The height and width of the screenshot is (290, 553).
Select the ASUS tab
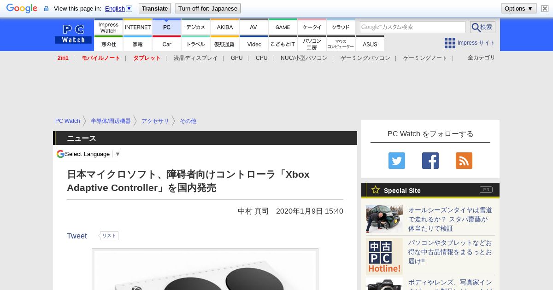(370, 44)
